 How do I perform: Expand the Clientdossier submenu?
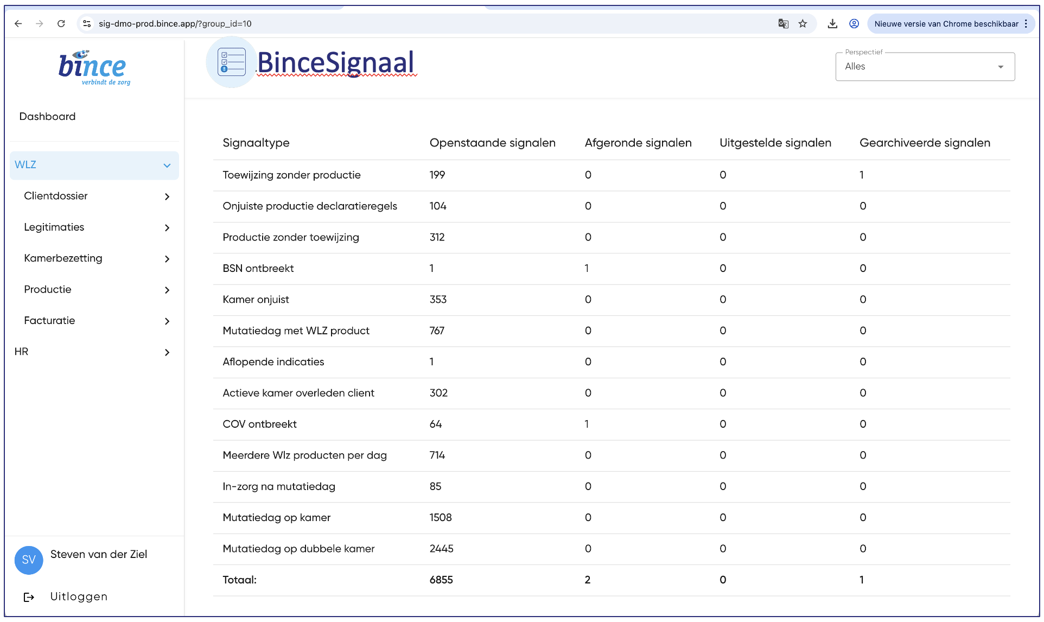point(167,196)
